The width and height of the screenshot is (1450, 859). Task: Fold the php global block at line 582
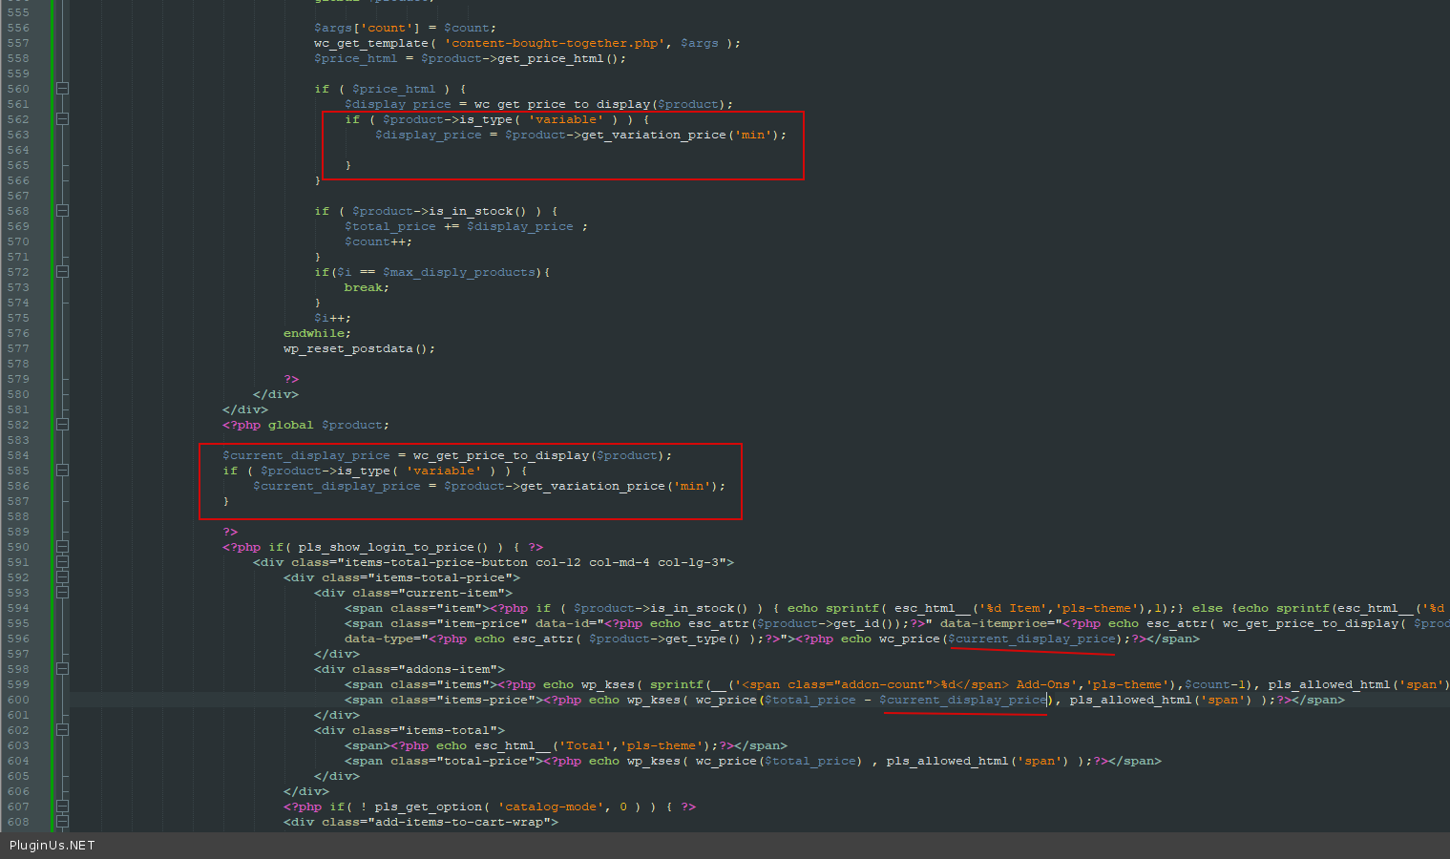62,425
